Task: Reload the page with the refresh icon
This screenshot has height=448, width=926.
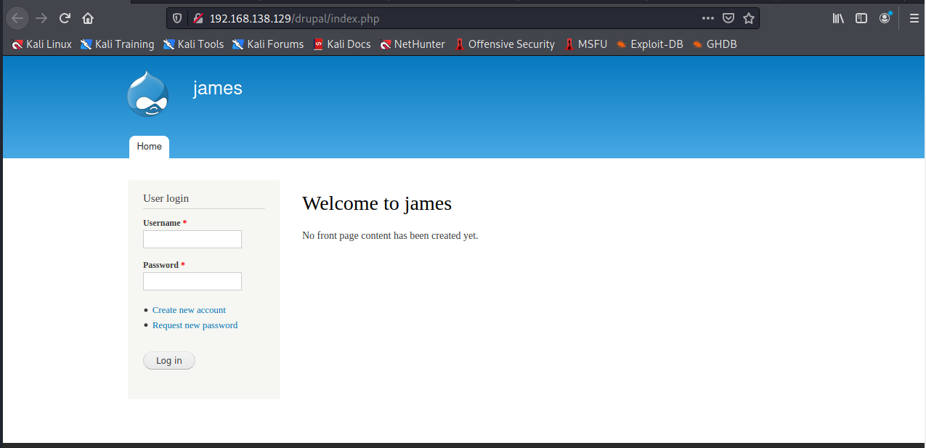Action: 65,18
